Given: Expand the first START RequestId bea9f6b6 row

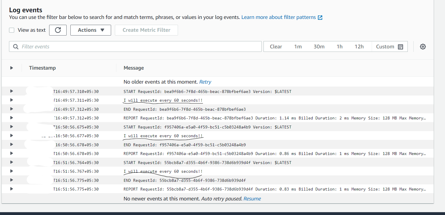Looking at the screenshot, I should pyautogui.click(x=12, y=91).
